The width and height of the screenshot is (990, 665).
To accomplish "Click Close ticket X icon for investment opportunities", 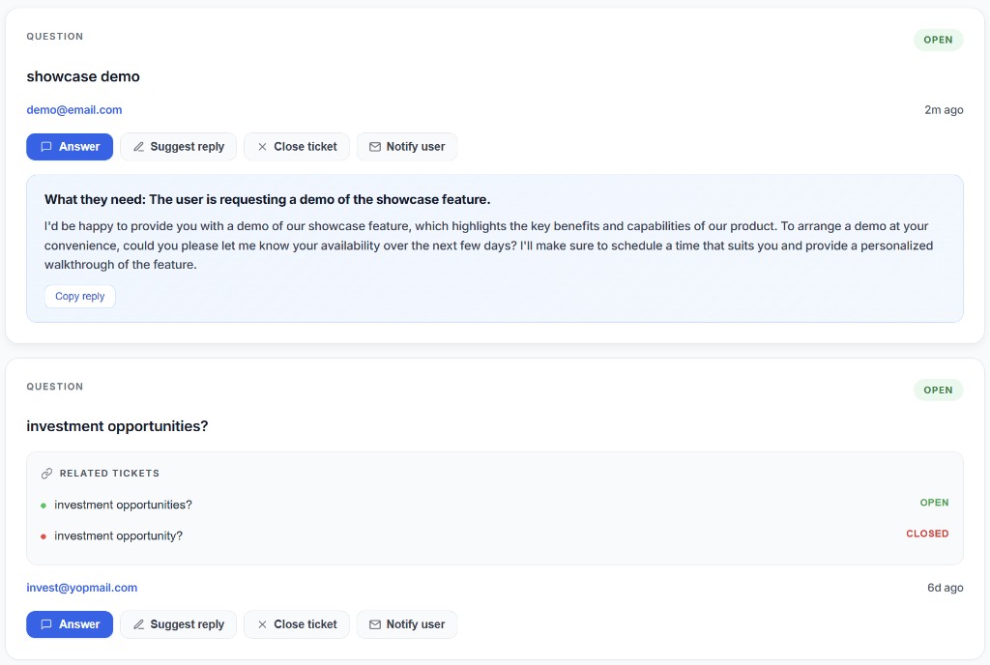I will pos(262,624).
